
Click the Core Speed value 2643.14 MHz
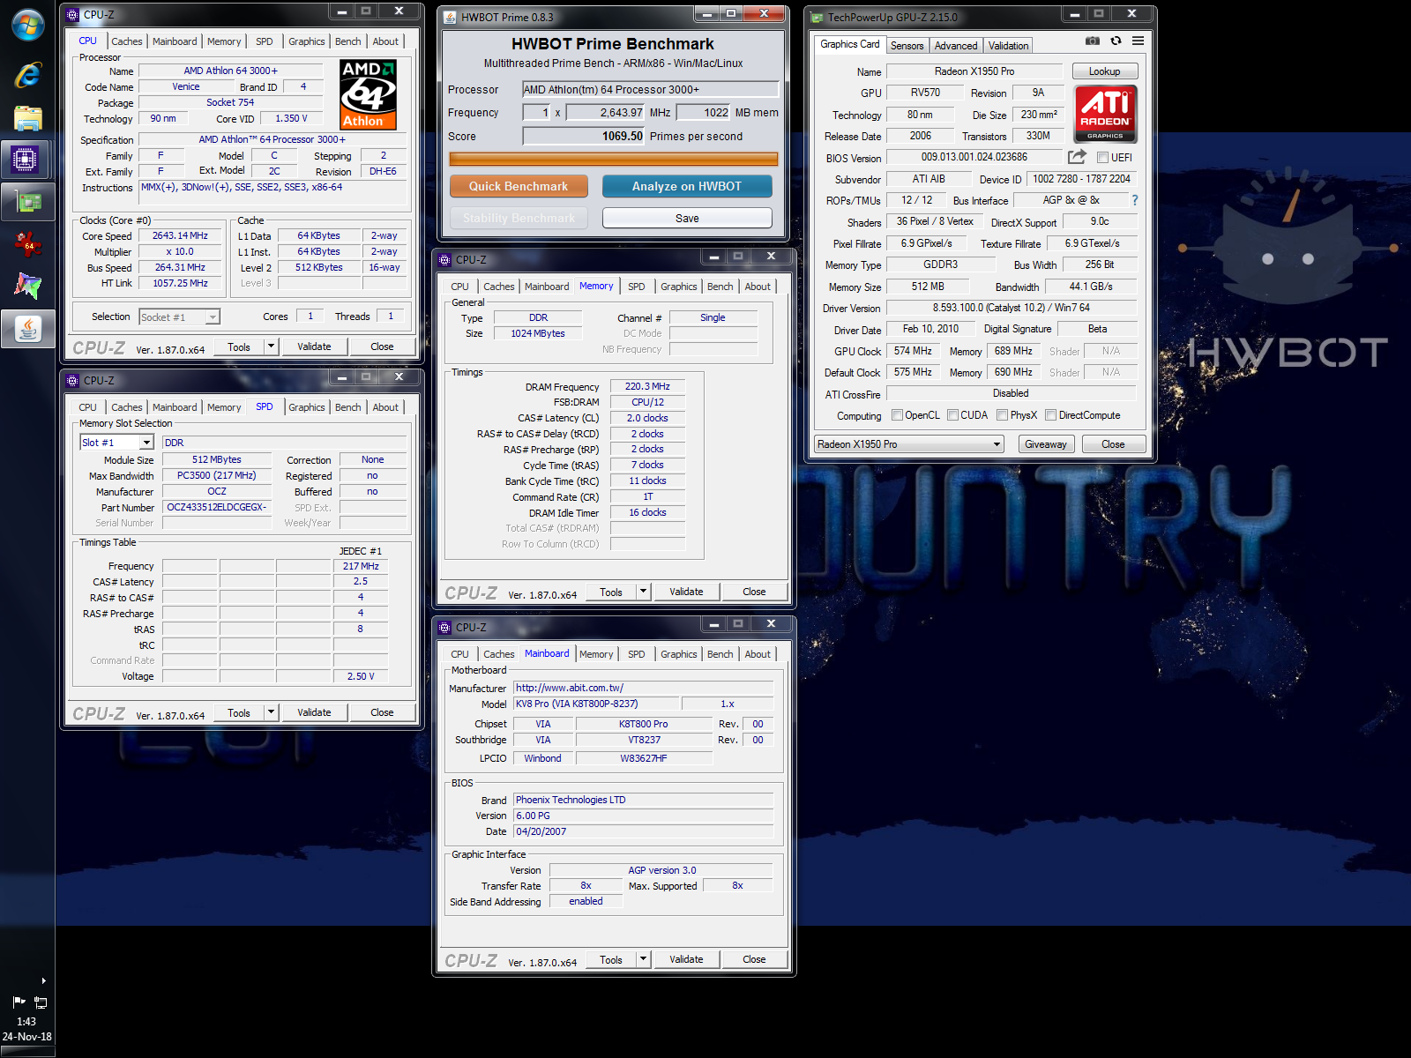(x=180, y=235)
